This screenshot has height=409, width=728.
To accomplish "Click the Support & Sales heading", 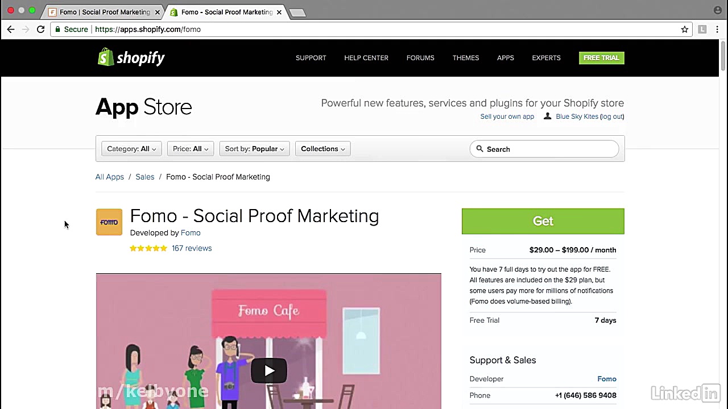I will (503, 360).
